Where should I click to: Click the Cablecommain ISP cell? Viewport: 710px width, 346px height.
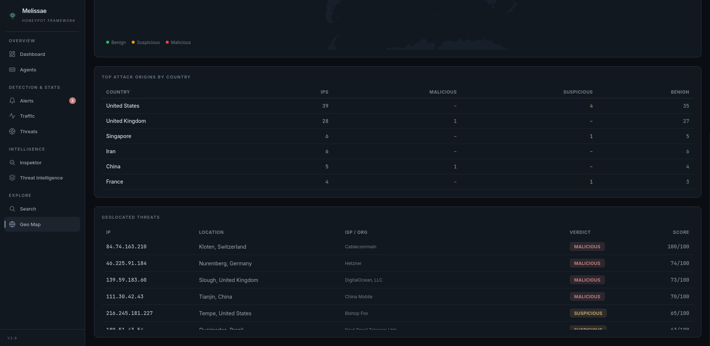tap(360, 247)
